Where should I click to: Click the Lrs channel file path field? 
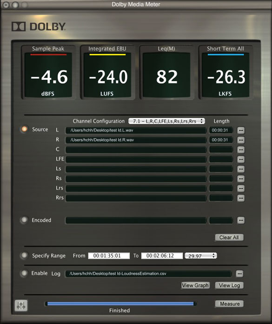click(x=136, y=188)
